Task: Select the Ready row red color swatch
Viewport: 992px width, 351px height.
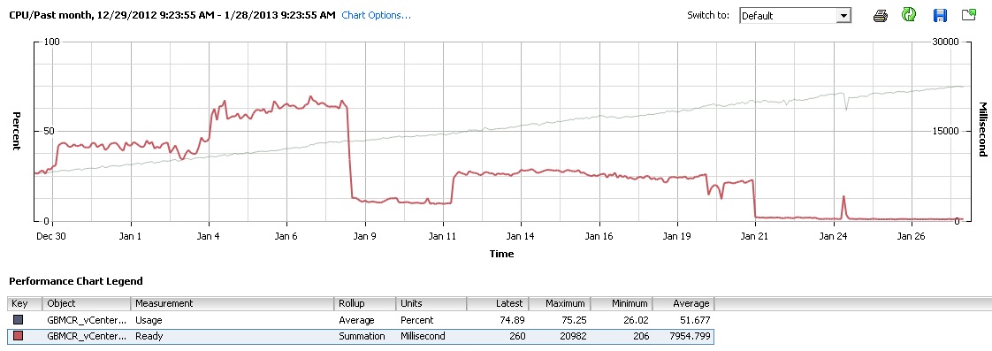Action: (18, 337)
